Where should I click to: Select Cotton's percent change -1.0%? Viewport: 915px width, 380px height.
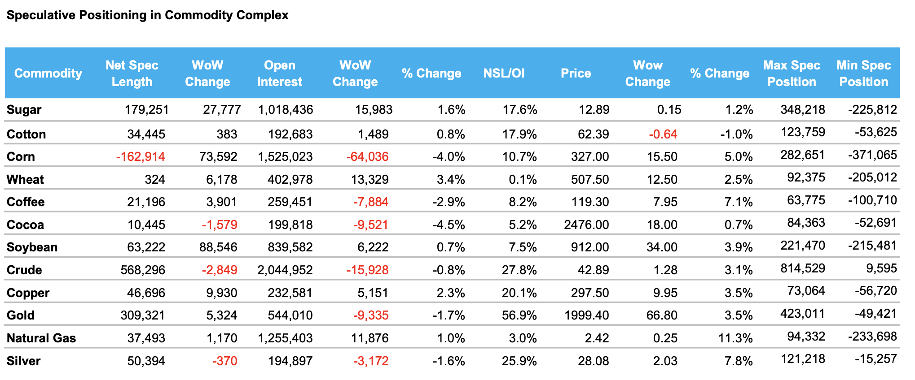click(x=737, y=134)
